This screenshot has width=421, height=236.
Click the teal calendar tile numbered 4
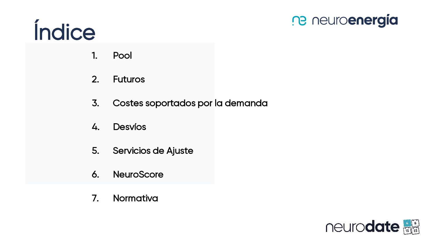[x=407, y=223]
